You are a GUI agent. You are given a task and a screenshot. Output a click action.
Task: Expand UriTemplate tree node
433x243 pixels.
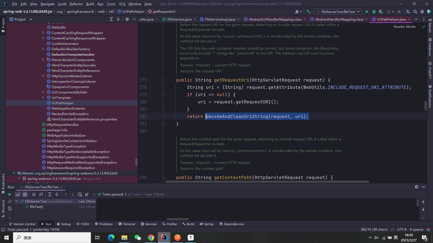tap(43, 97)
